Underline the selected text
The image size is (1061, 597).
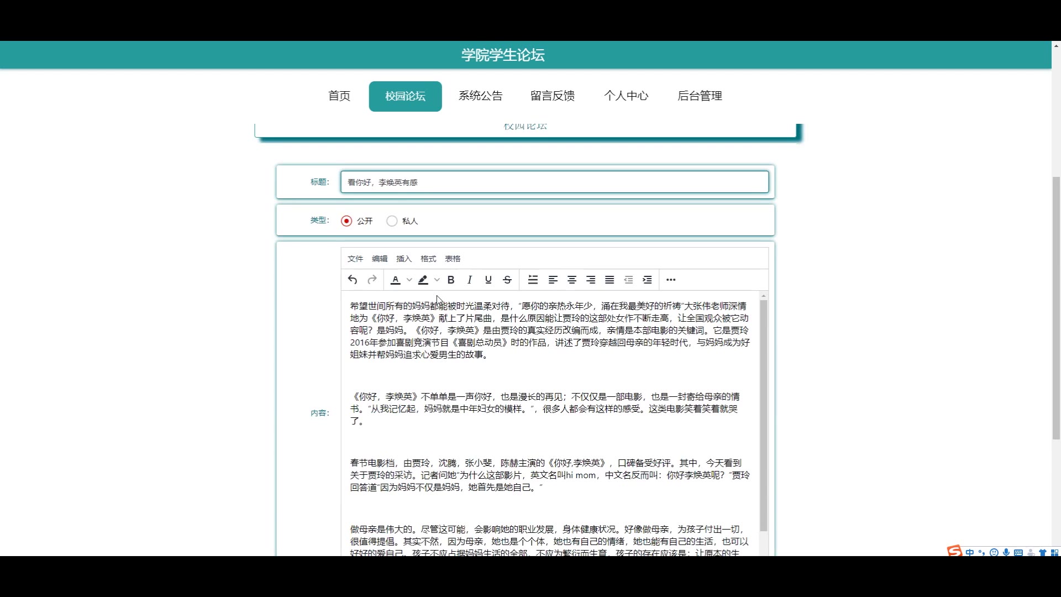tap(489, 280)
